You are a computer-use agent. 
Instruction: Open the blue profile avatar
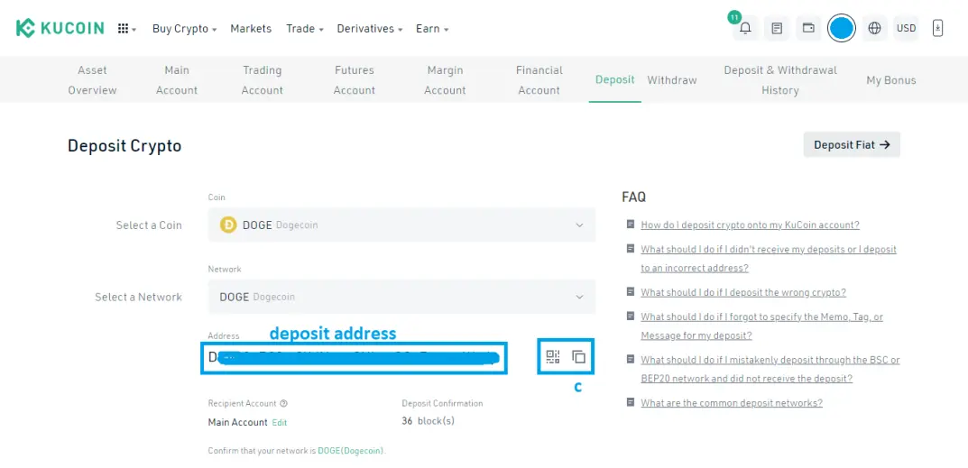pyautogui.click(x=842, y=28)
